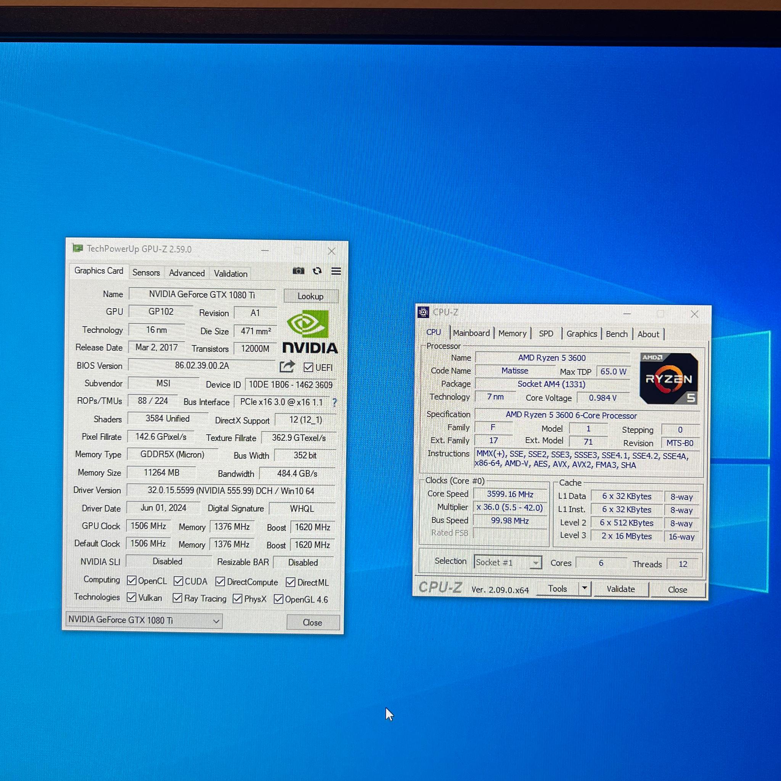Open the Socket #1 selection dropdown

(508, 562)
